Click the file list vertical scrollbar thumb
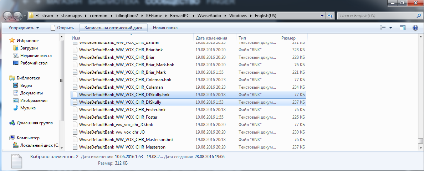Image resolution: width=424 pixels, height=171 pixels. click(420, 141)
